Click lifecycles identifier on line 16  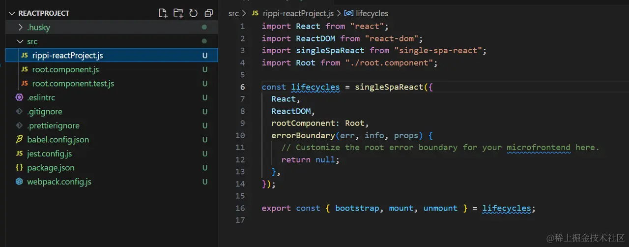(x=507, y=208)
